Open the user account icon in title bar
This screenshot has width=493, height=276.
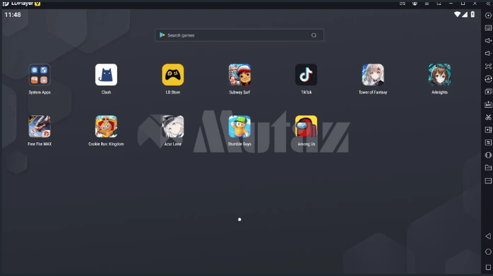(415, 3)
